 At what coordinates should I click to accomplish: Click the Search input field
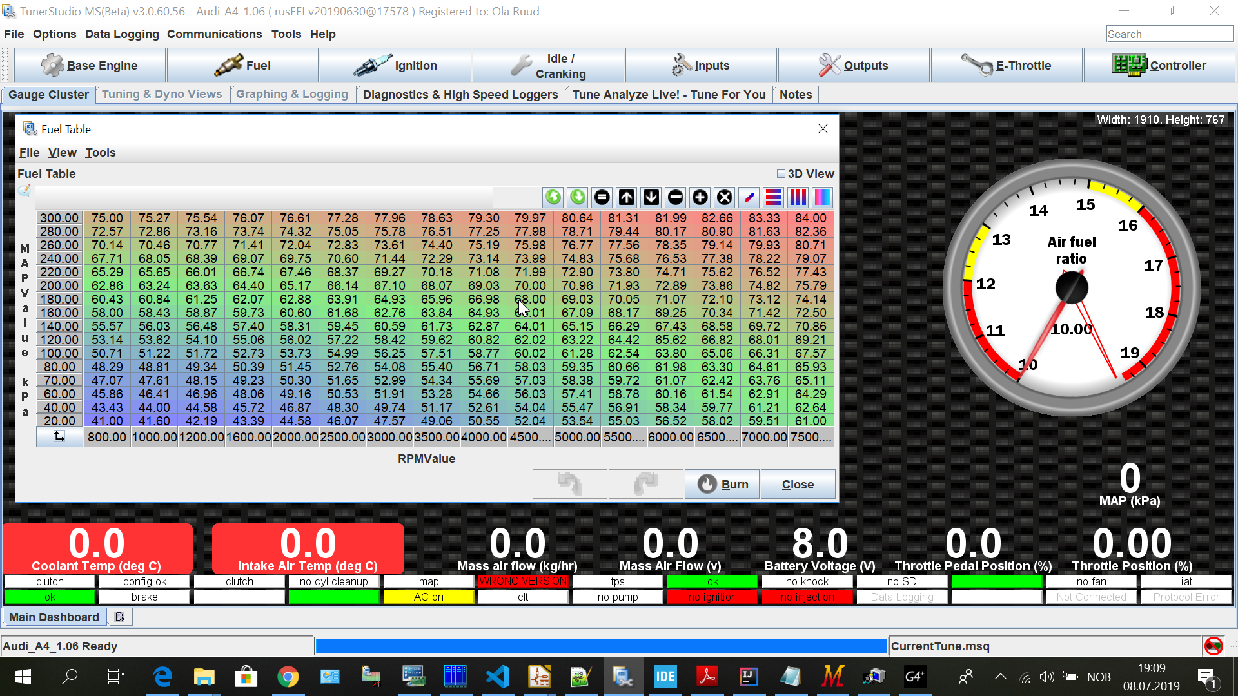tap(1170, 34)
